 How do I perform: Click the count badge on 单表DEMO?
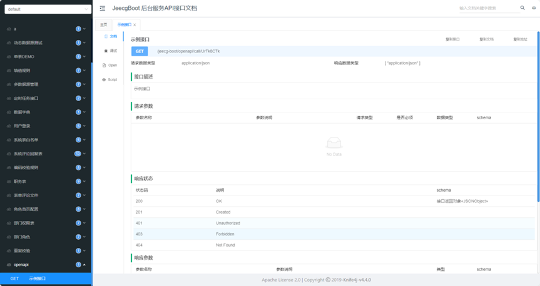pos(78,57)
